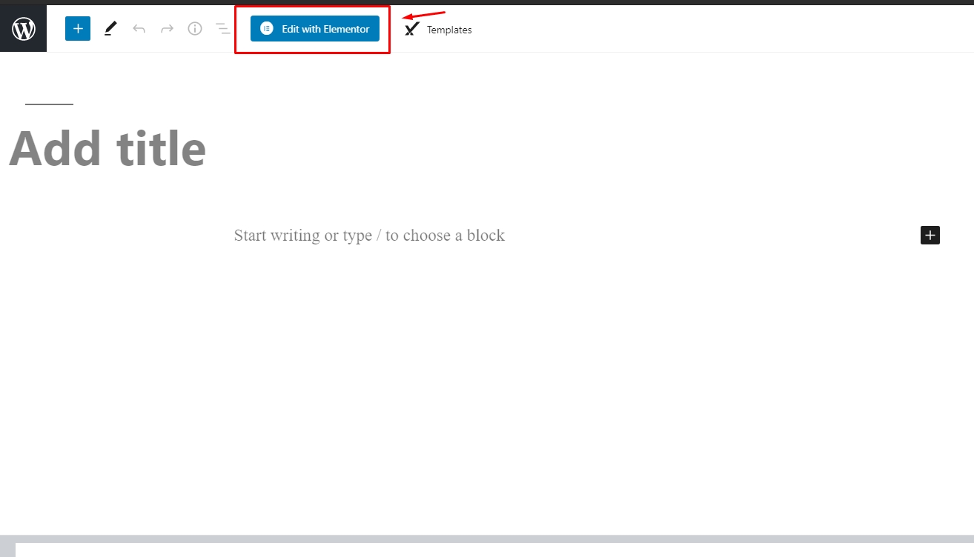Image resolution: width=974 pixels, height=557 pixels.
Task: Toggle between Edit and Select modes
Action: (110, 28)
